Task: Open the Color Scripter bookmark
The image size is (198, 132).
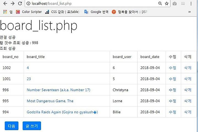Action: tap(29, 12)
